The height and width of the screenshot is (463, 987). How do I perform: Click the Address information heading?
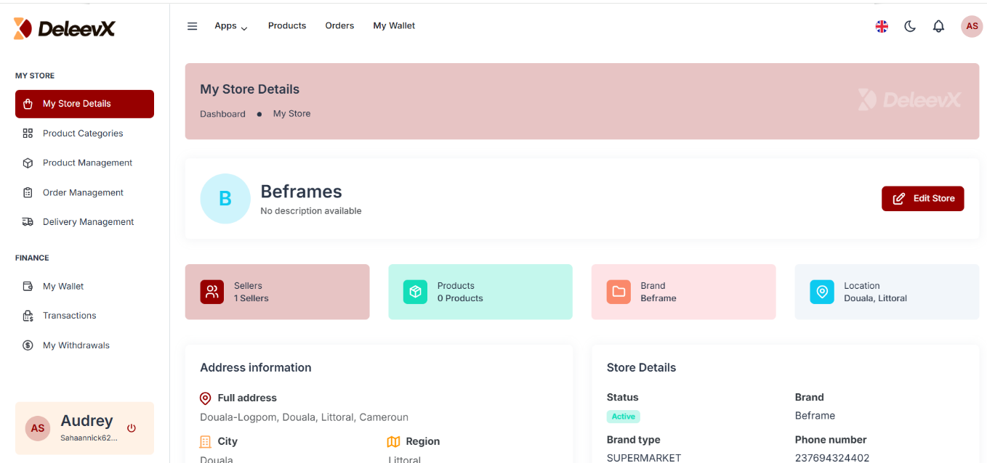pos(256,368)
